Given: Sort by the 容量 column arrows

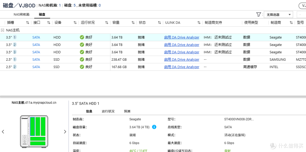Looking at the screenshot, I should pyautogui.click(x=133, y=23).
